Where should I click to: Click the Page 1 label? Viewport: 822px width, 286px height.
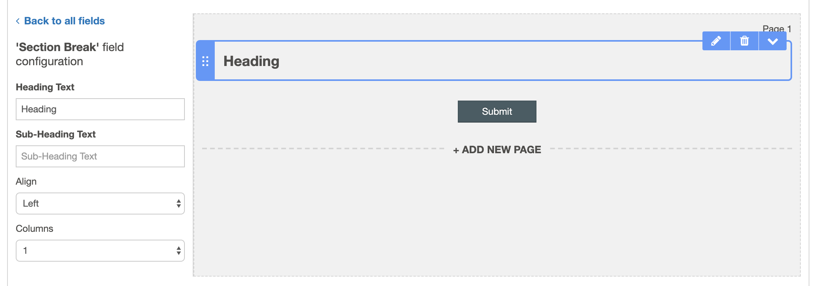[777, 29]
